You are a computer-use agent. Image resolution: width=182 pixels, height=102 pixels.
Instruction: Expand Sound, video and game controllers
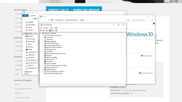click(43, 65)
